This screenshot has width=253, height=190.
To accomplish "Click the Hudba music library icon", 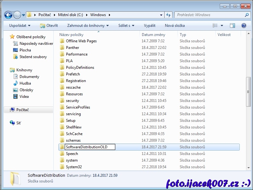I will 15,83.
